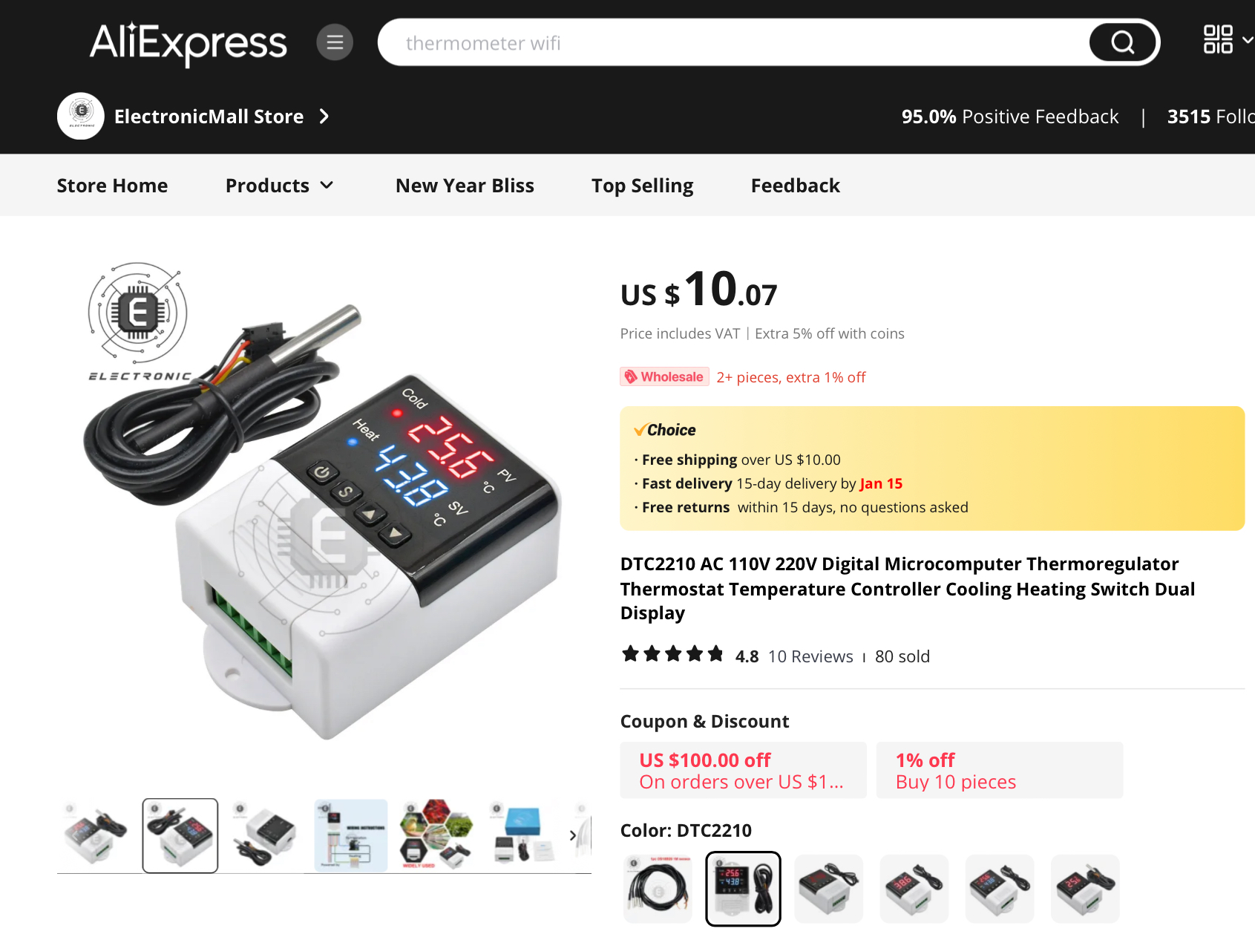Click the AliExpress logo
The width and height of the screenshot is (1255, 940).
tap(188, 43)
